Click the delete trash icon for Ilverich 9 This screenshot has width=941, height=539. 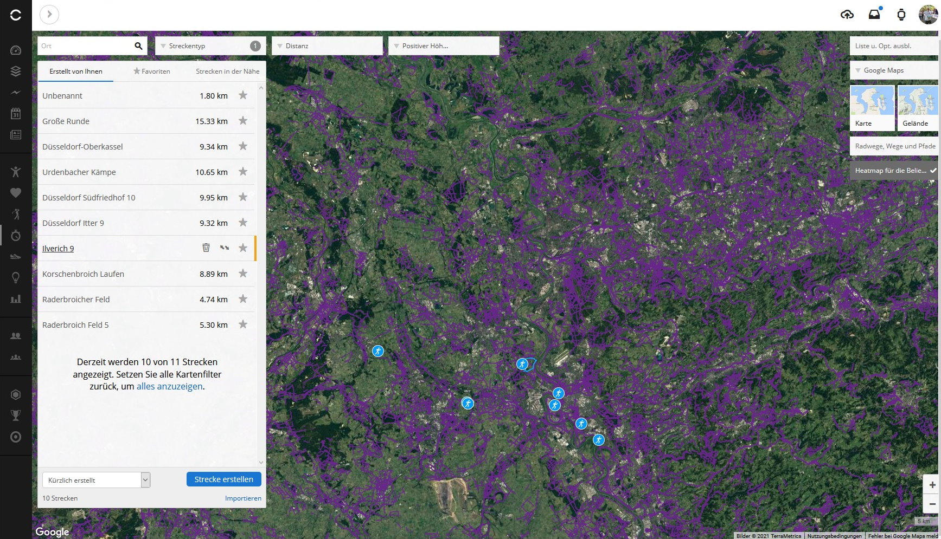(x=206, y=248)
